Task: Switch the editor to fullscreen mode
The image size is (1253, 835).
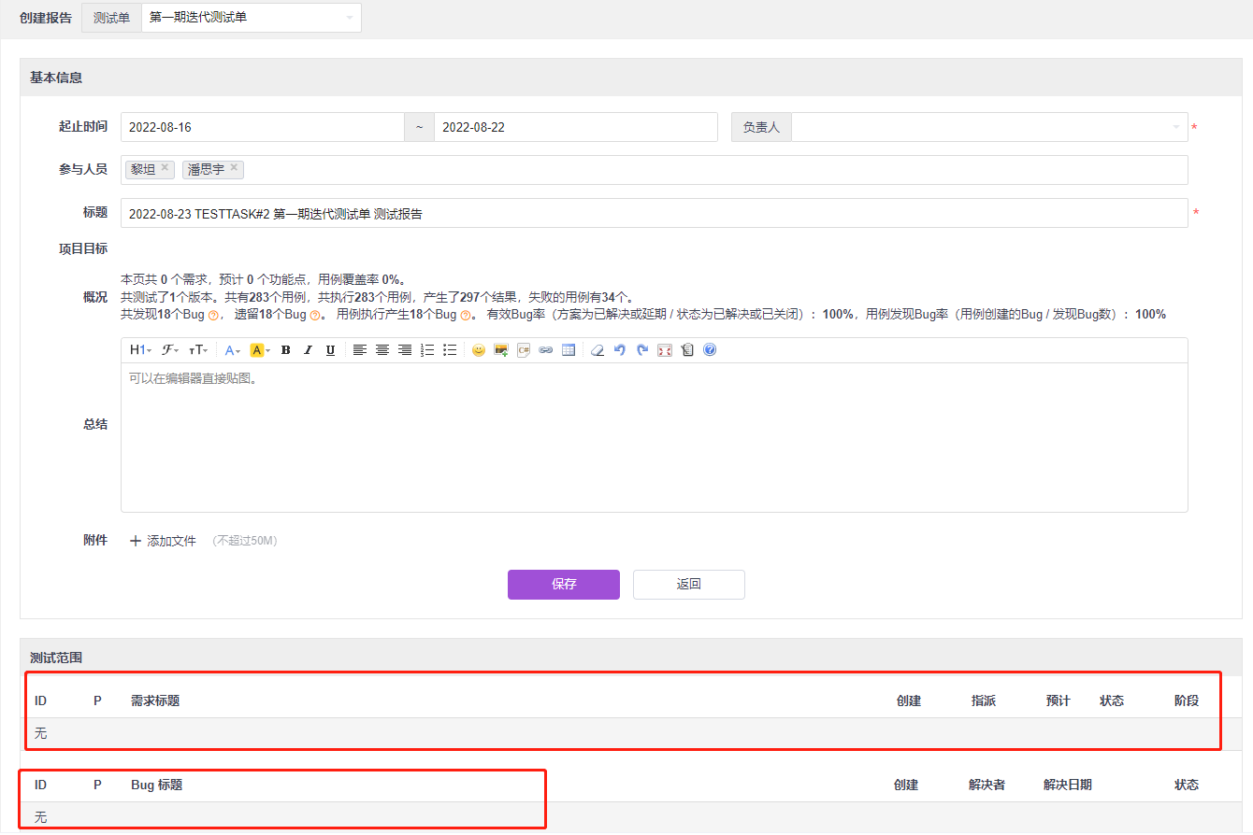Action: [665, 350]
